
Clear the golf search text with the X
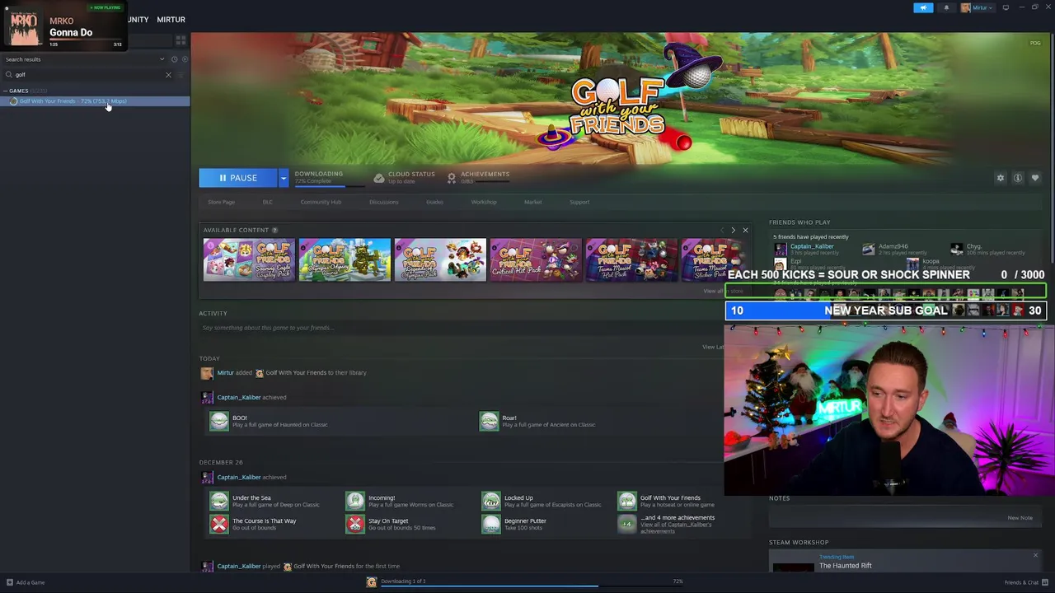(x=168, y=75)
